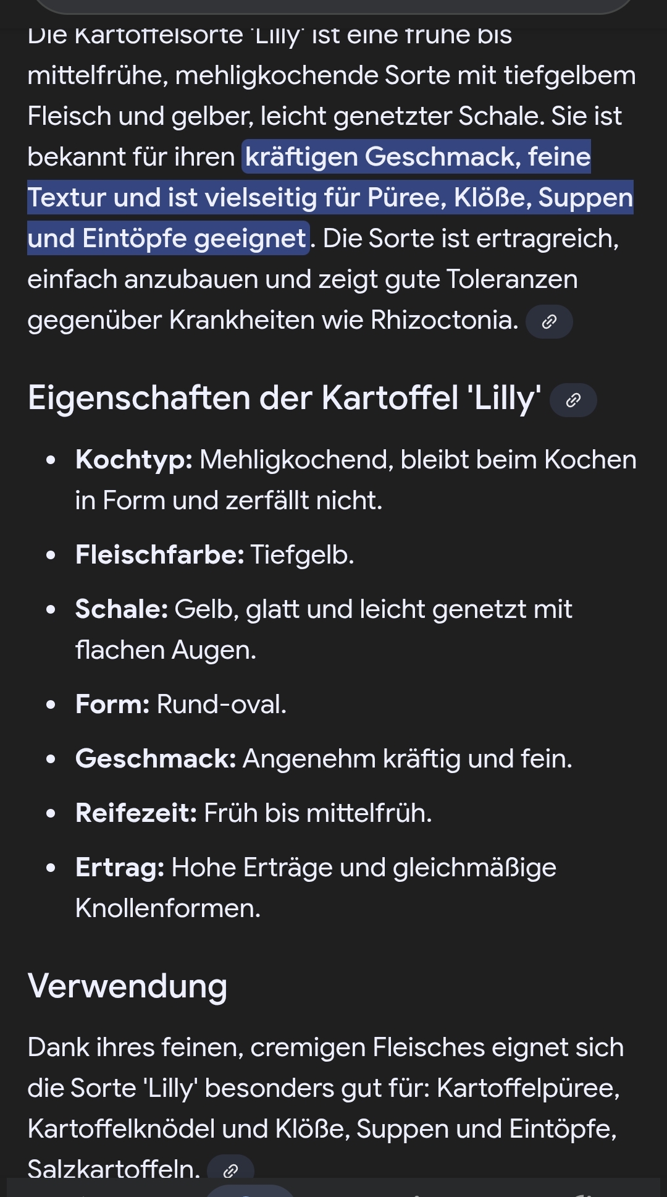667x1197 pixels.
Task: Open source link after Salzkartoffeln
Action: tap(230, 1170)
